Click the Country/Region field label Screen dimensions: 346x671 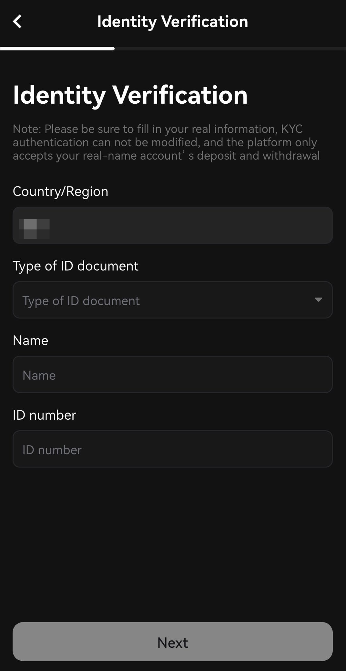(x=60, y=192)
